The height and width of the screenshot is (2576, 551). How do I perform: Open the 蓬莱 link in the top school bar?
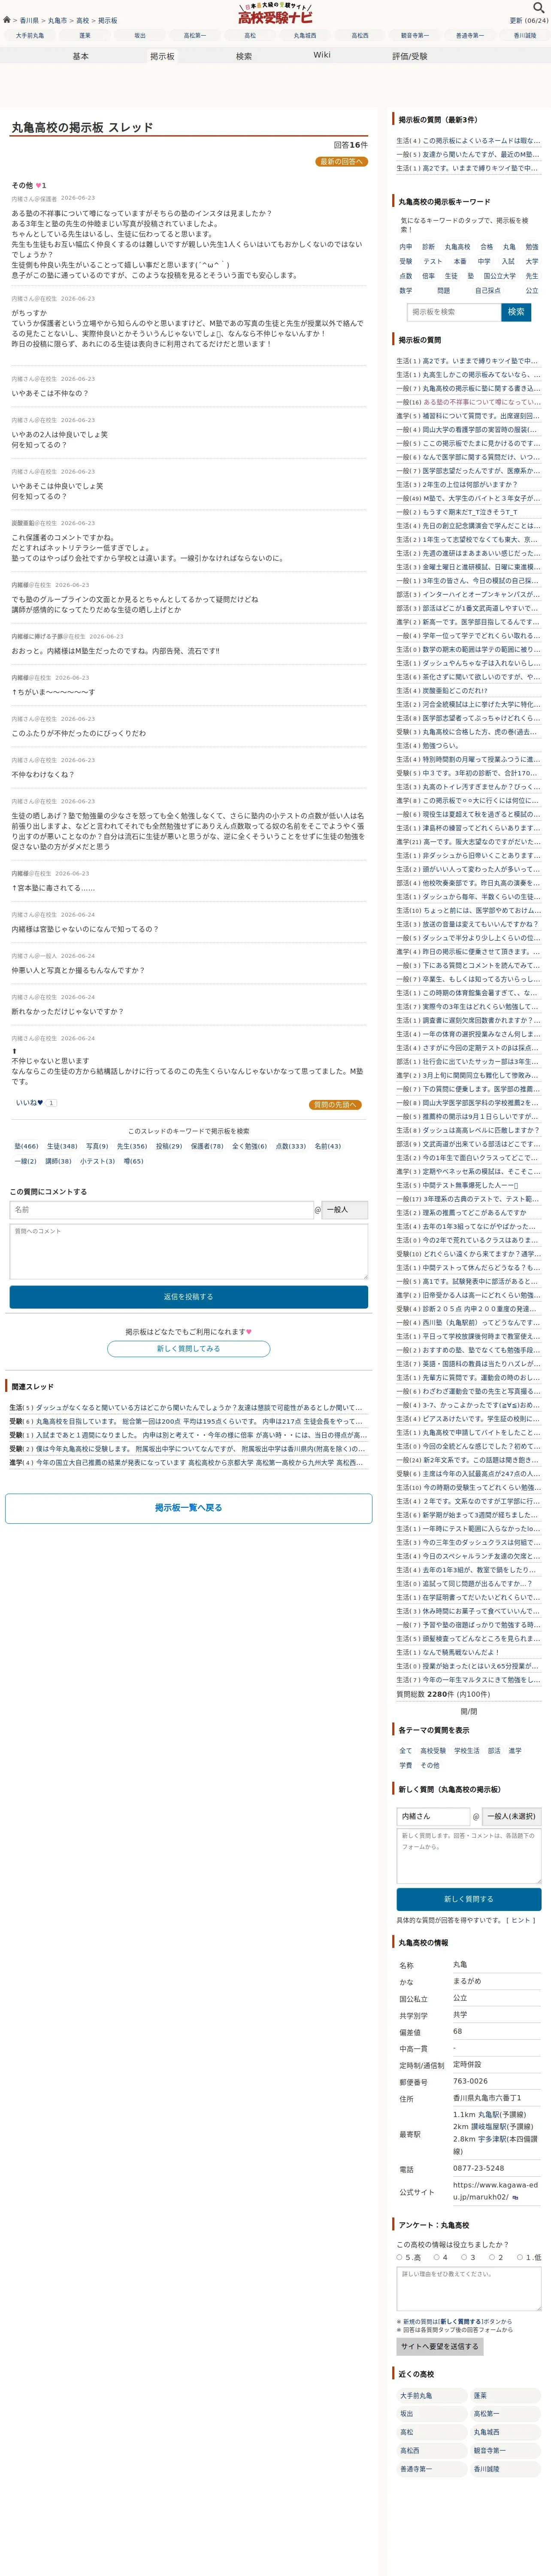click(x=85, y=35)
